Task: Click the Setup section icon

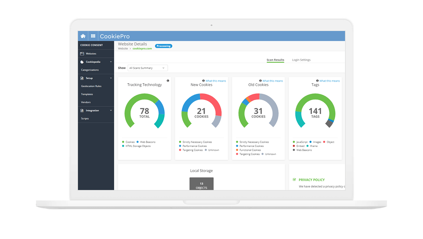Action: pyautogui.click(x=82, y=78)
